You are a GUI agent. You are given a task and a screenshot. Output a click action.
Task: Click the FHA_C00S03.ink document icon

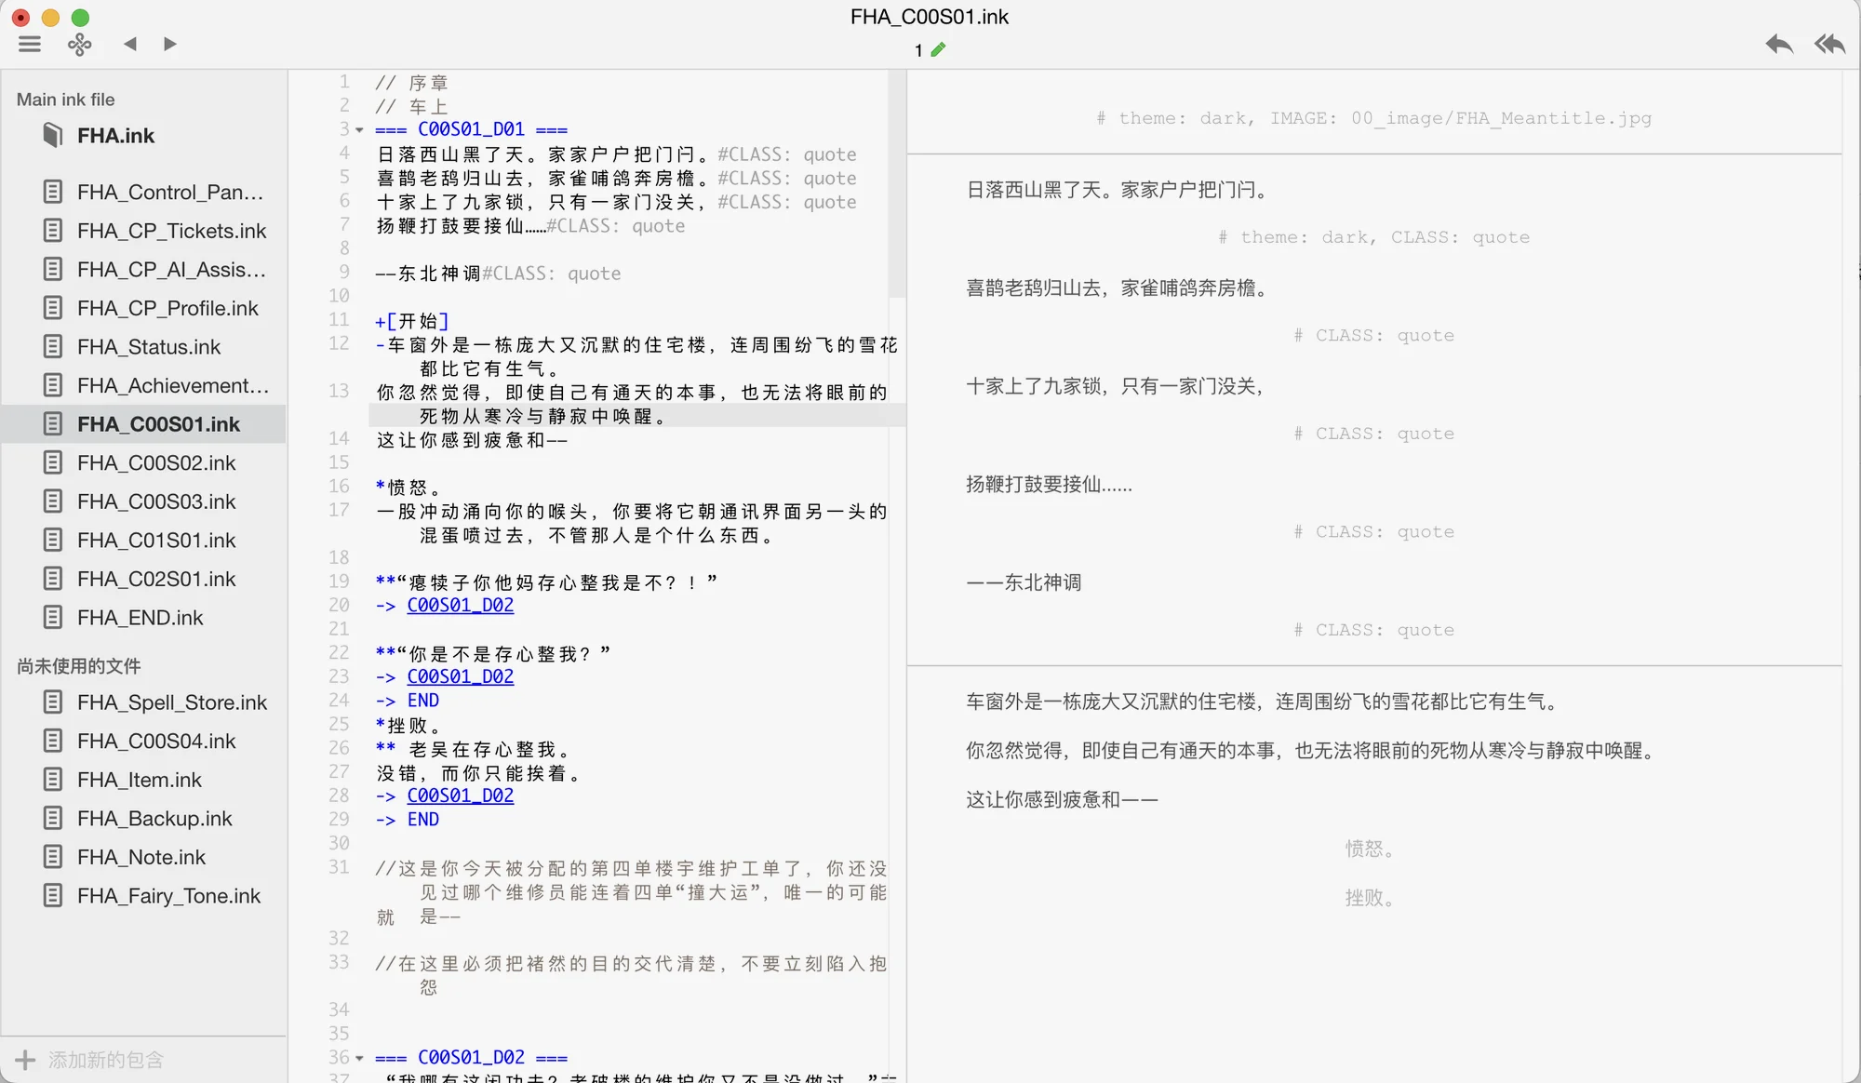53,501
